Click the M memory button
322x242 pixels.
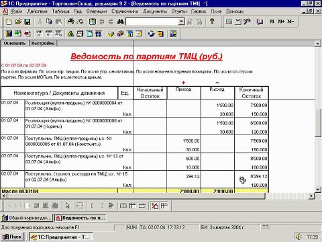272,22
